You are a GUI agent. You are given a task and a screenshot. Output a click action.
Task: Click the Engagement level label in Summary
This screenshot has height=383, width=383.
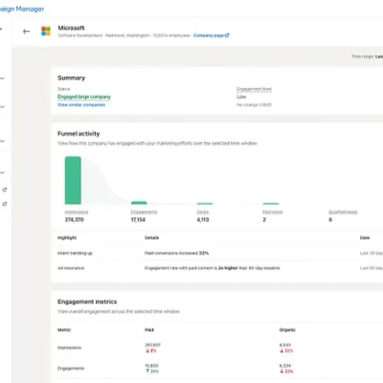[x=254, y=89]
